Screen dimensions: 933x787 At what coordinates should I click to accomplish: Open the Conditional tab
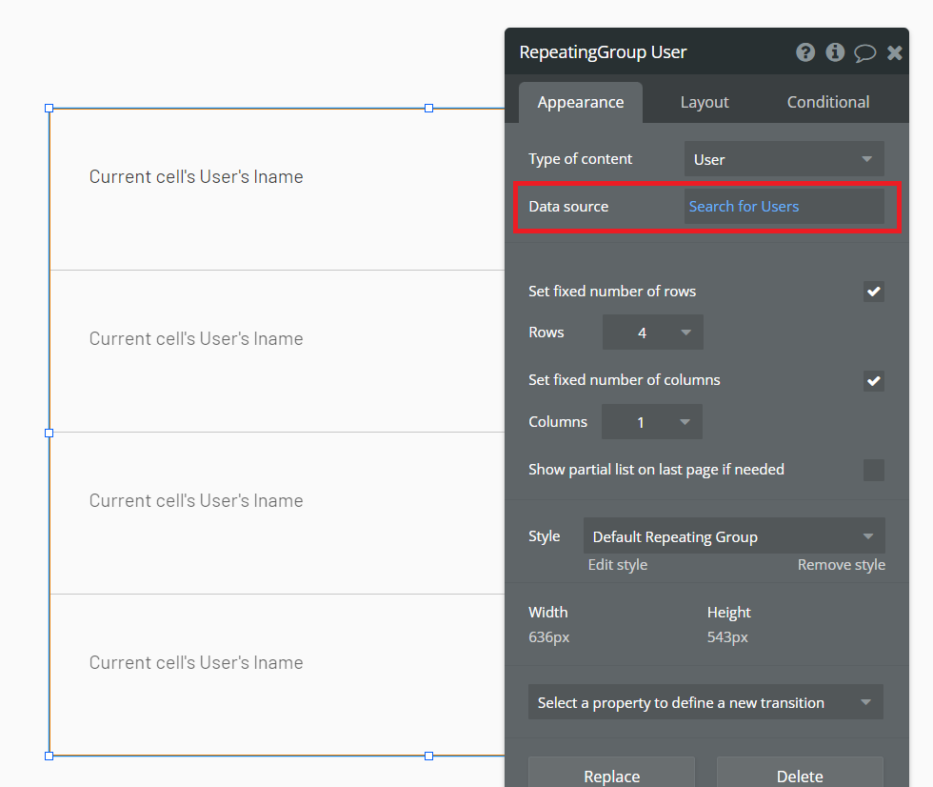828,102
